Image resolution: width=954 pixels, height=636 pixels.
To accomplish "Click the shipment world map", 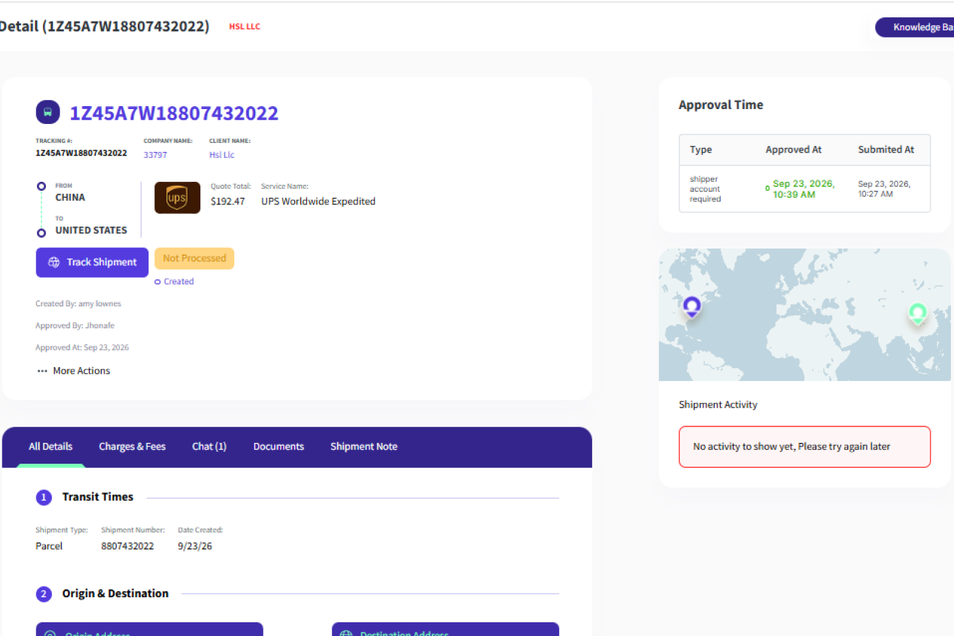I will [x=804, y=315].
